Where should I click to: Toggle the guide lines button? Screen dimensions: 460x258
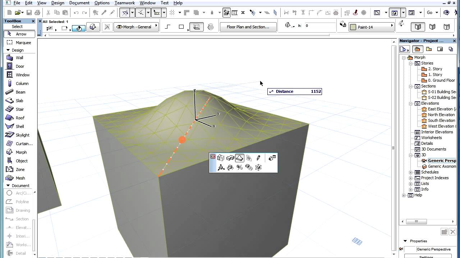(125, 13)
